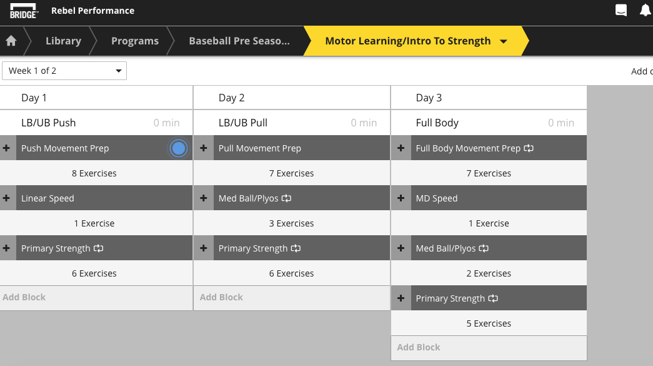Viewport: 653px width, 366px height.
Task: Click the LB/UB Pull workout name field
Action: click(243, 123)
